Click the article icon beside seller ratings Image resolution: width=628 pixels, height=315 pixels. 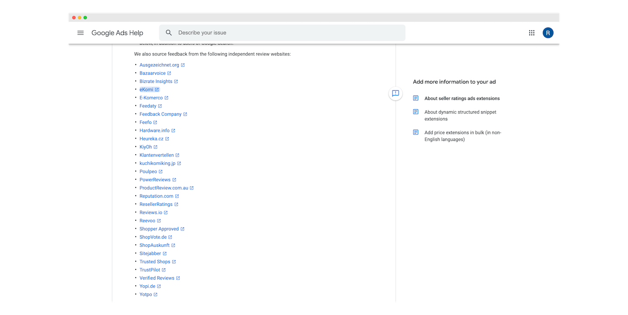click(x=416, y=98)
